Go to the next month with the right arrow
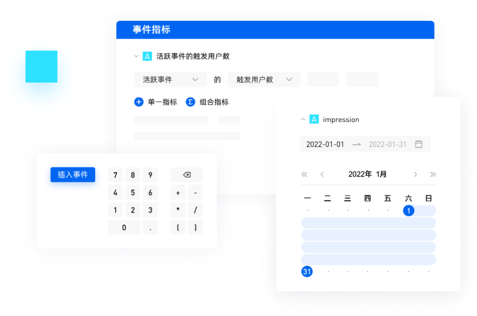477x316 pixels. 415,174
